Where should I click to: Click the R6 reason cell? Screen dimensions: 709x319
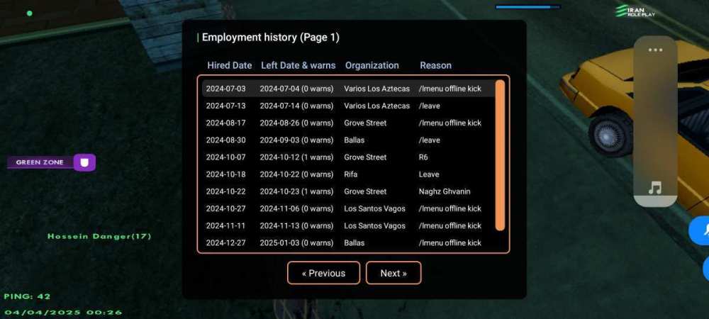pos(423,157)
